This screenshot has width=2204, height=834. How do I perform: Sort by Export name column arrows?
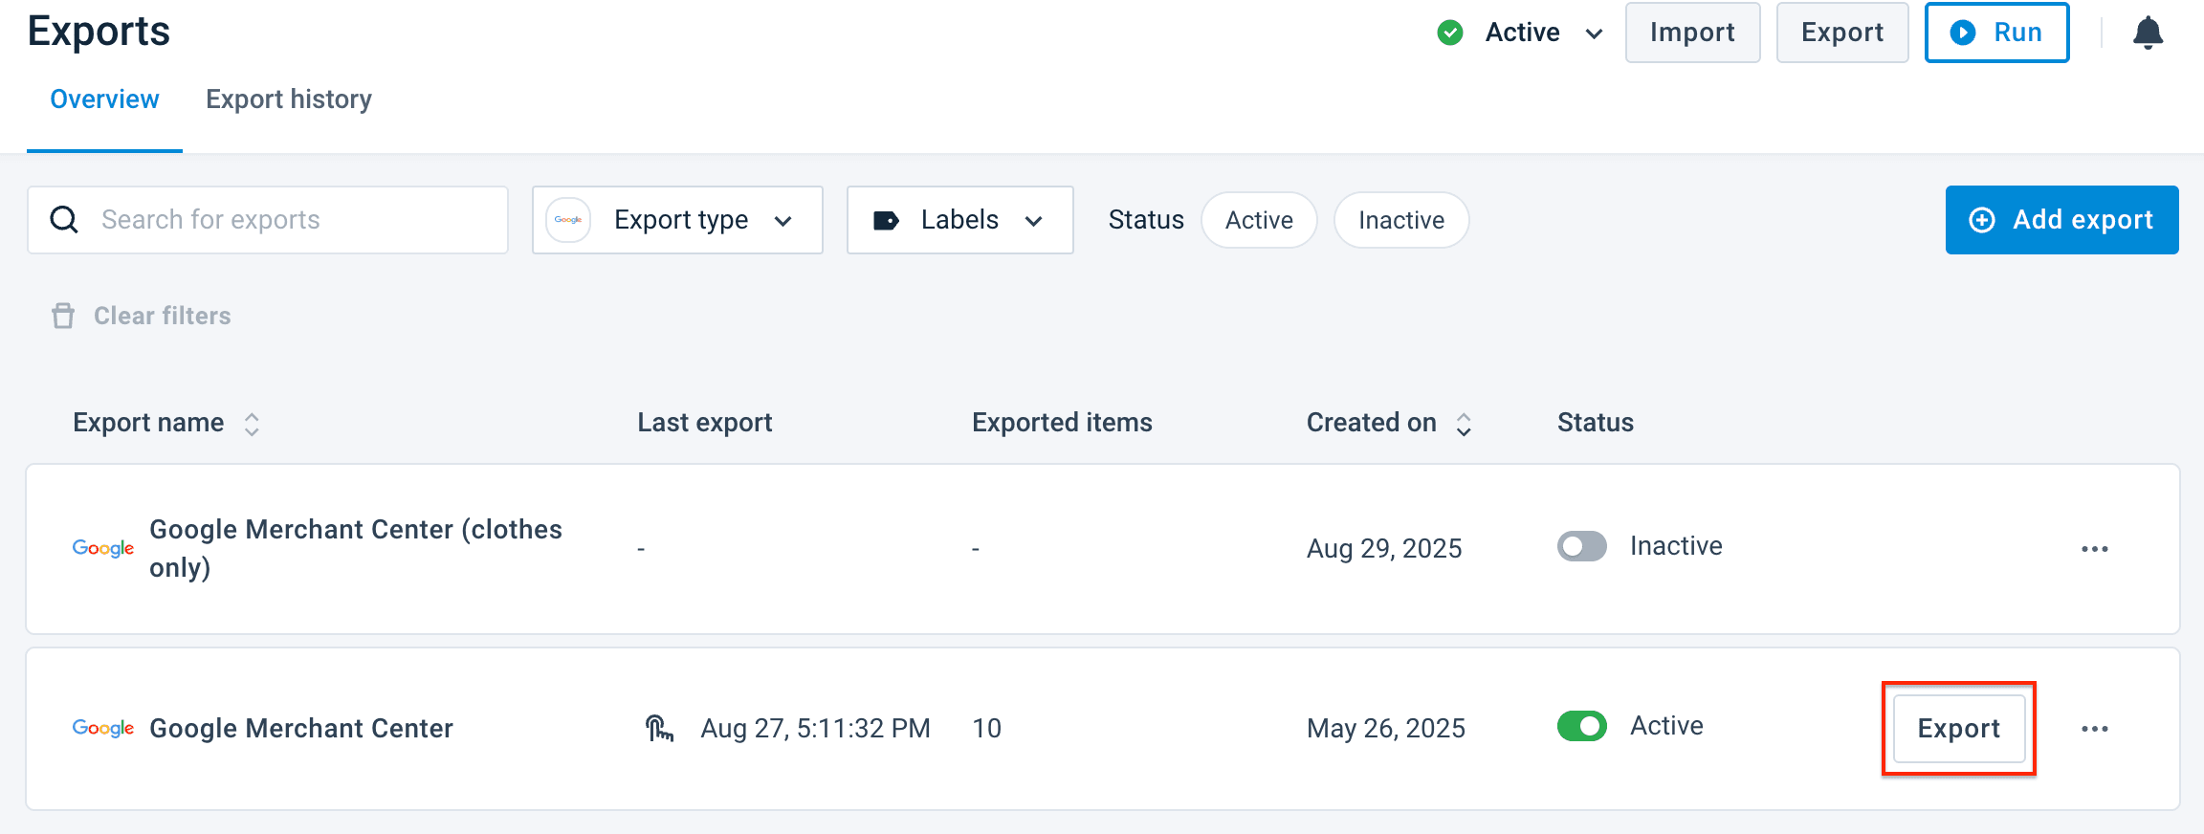pos(252,424)
